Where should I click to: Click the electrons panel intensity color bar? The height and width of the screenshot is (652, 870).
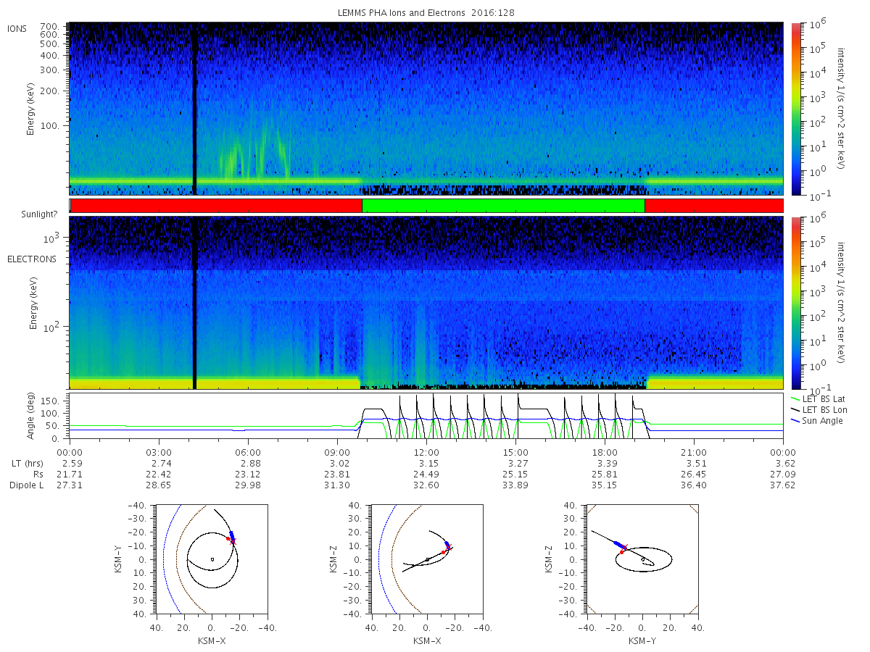(x=795, y=302)
